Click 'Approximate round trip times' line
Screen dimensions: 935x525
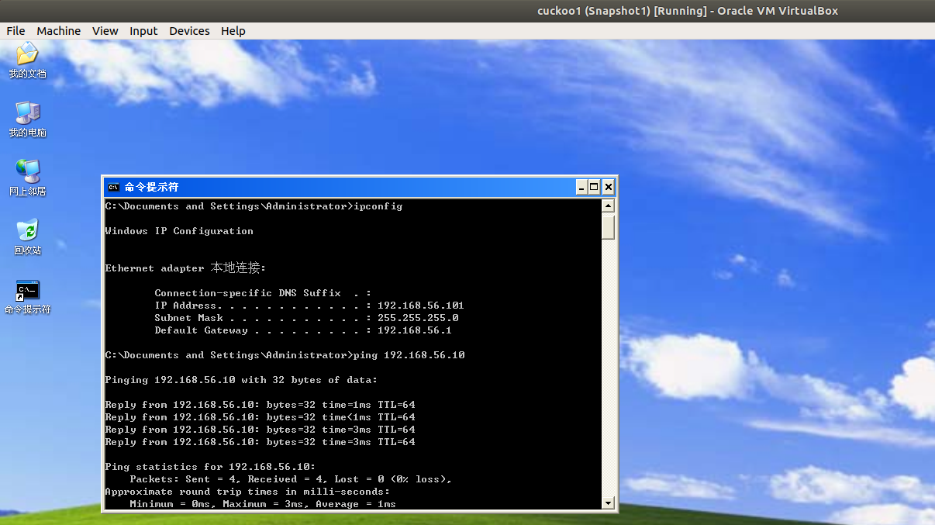(x=247, y=492)
